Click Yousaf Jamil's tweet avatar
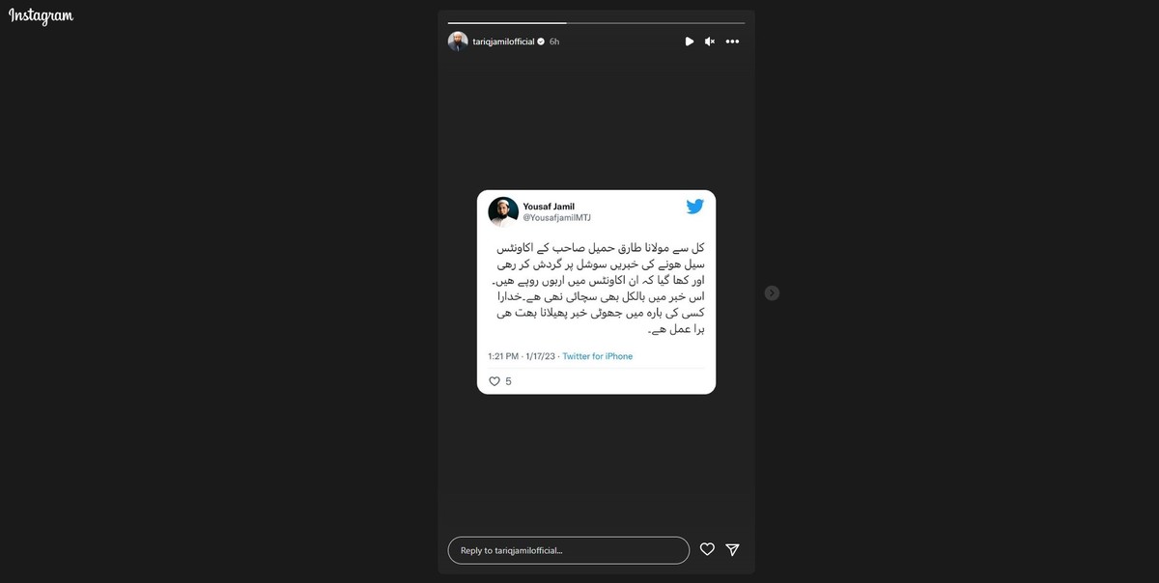The image size is (1159, 583). point(503,211)
